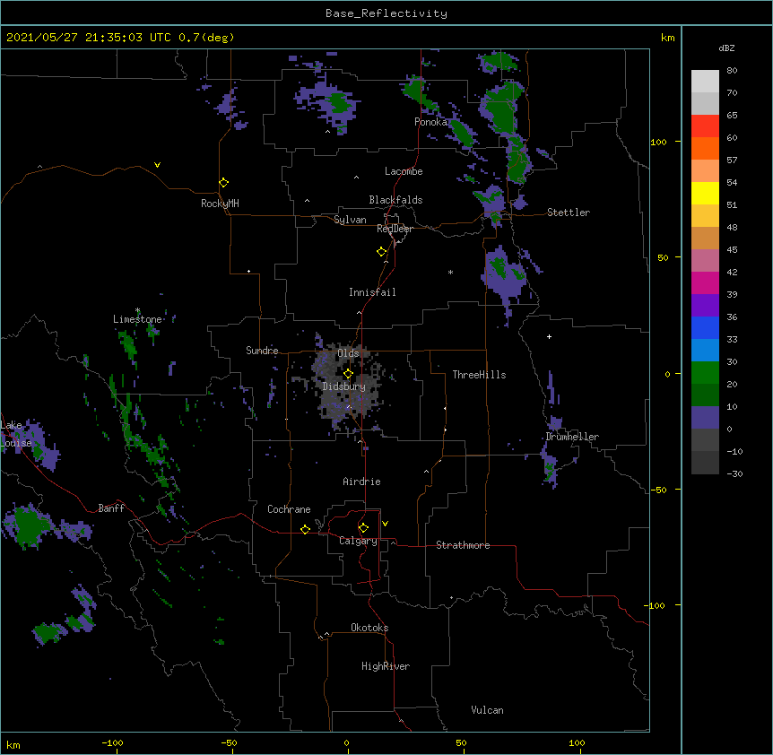Viewport: 773px width, 755px height.
Task: Click the green echo cell southwest of Banff
Action: (x=27, y=525)
